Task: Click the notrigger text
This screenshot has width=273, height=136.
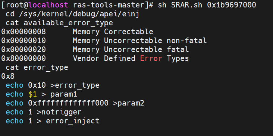Action: point(62,112)
